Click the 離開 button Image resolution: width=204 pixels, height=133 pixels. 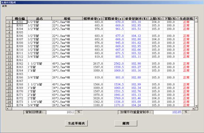pyautogui.click(x=126, y=123)
